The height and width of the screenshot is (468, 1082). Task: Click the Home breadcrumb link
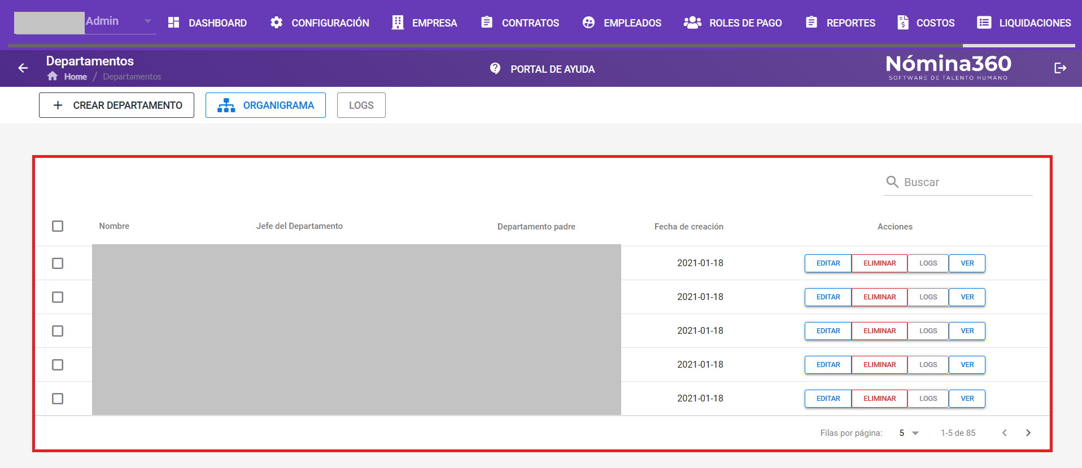click(75, 77)
